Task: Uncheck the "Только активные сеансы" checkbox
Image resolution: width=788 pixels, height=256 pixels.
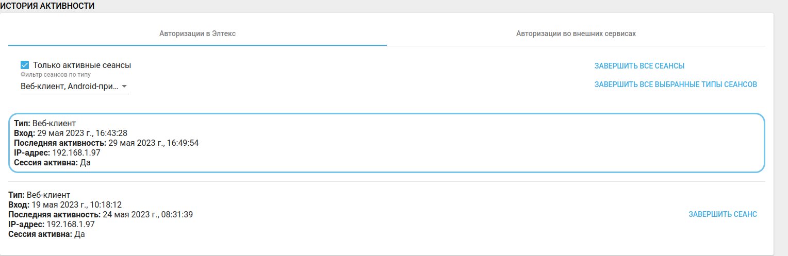Action: tap(24, 65)
